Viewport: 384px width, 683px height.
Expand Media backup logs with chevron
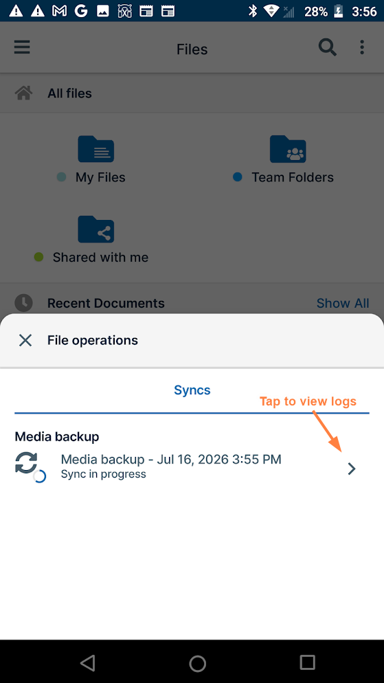[352, 469]
